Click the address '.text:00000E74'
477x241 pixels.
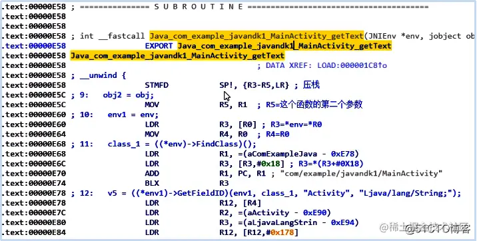click(34, 183)
